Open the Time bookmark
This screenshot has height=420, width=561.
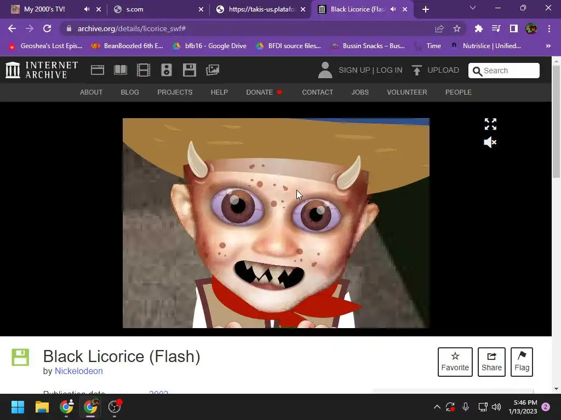click(x=427, y=46)
